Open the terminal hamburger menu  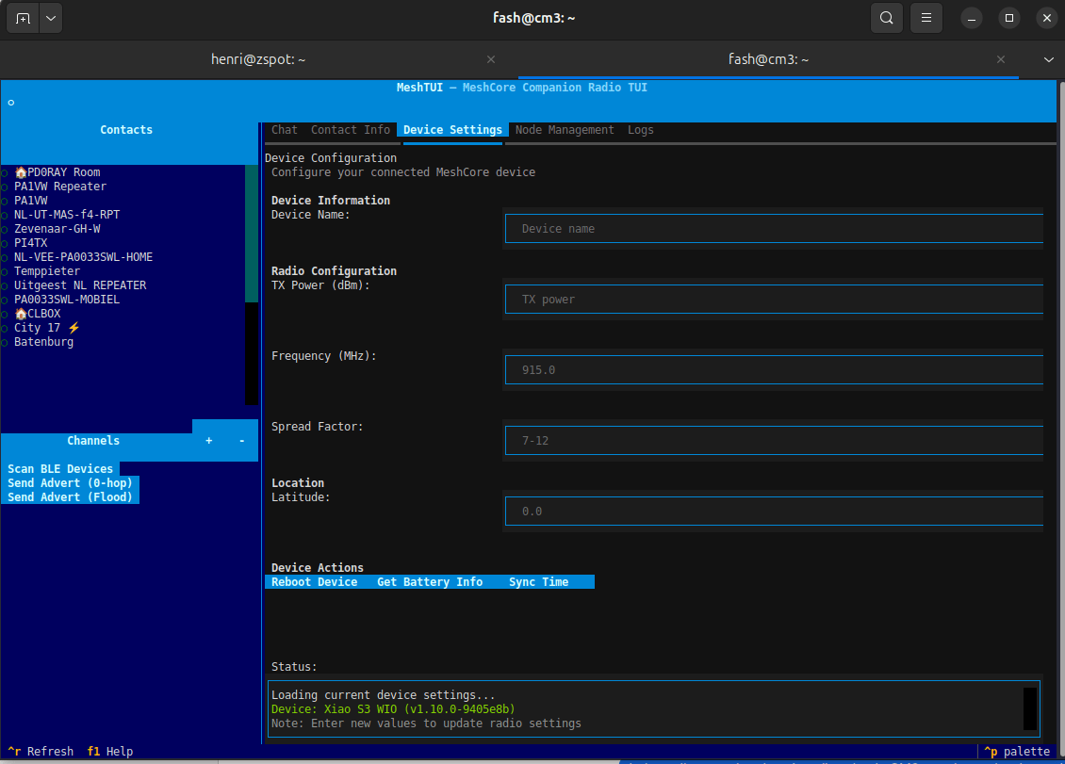tap(927, 18)
